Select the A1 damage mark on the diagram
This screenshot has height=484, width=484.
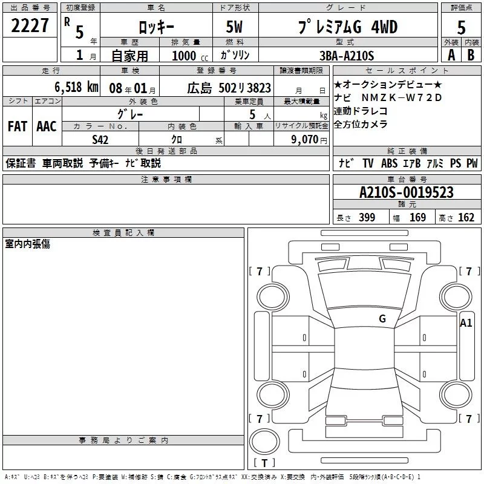[466, 323]
